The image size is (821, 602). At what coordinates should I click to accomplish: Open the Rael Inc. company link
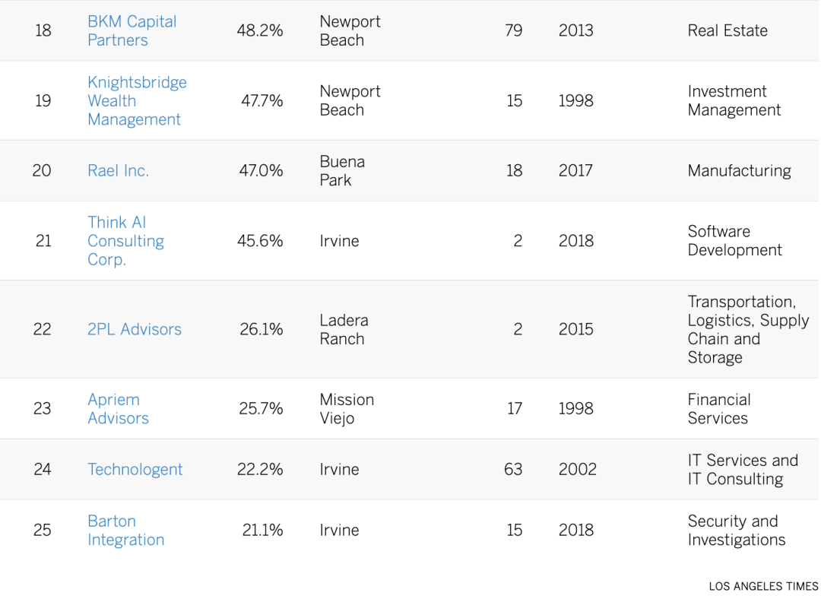[118, 171]
